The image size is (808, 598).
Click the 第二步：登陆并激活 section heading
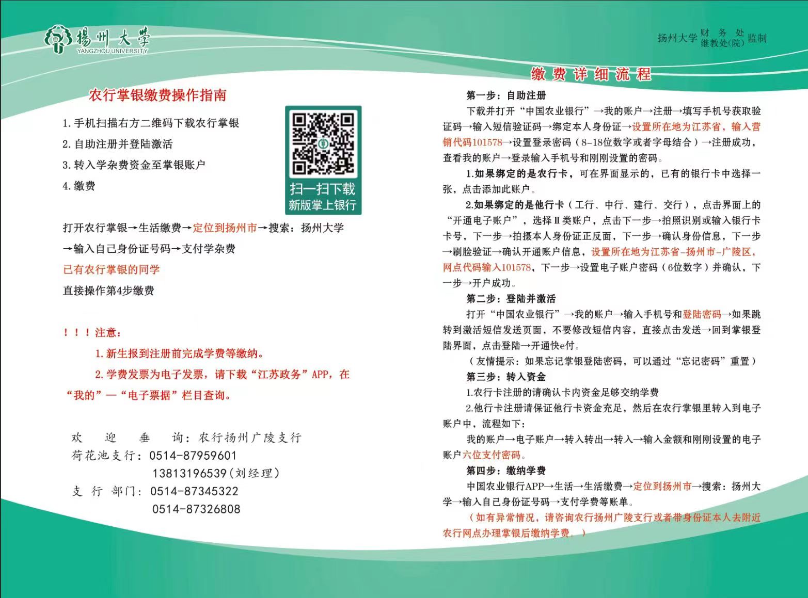click(511, 299)
